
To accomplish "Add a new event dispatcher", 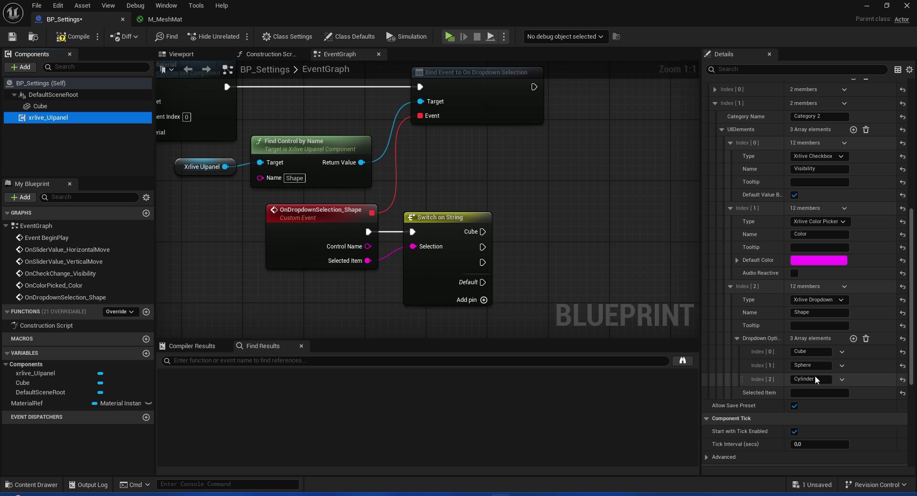I will click(x=146, y=417).
